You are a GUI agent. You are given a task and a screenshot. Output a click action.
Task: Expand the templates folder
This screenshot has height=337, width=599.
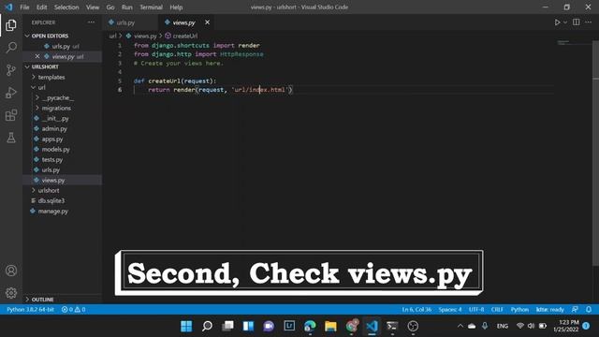pyautogui.click(x=63, y=77)
